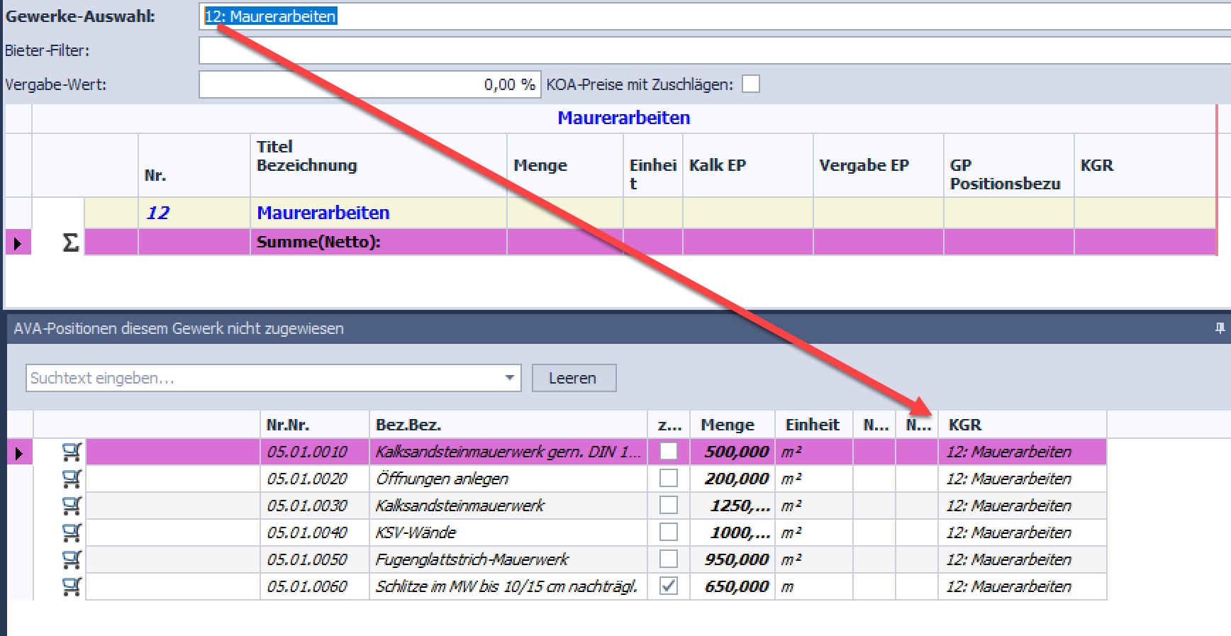Image resolution: width=1231 pixels, height=636 pixels.
Task: Click cart icon for position 05.01.0060
Action: (72, 586)
